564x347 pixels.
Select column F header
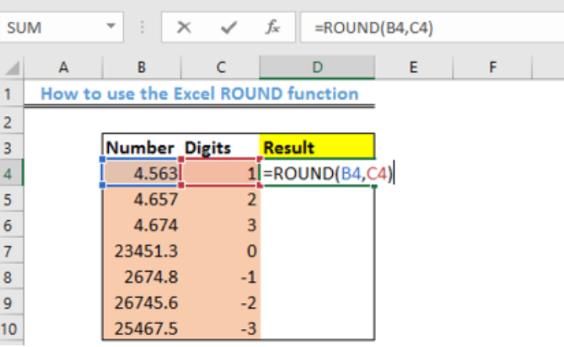493,67
